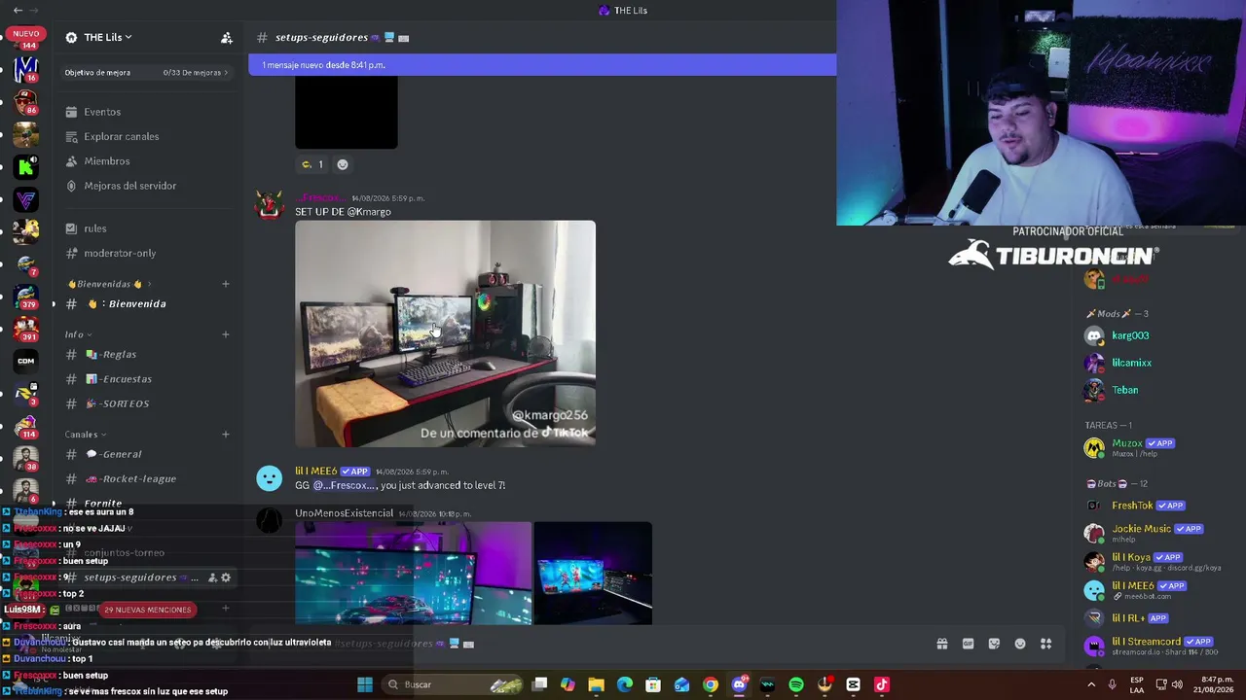Open File Explorer from taskbar
This screenshot has width=1246, height=700.
[597, 684]
